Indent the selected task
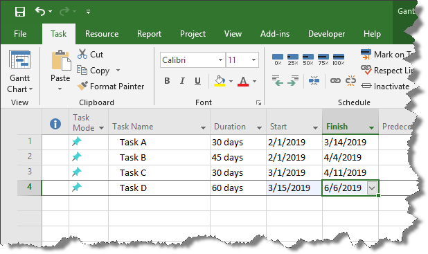Viewport: 428px width, 254px height. tap(293, 80)
